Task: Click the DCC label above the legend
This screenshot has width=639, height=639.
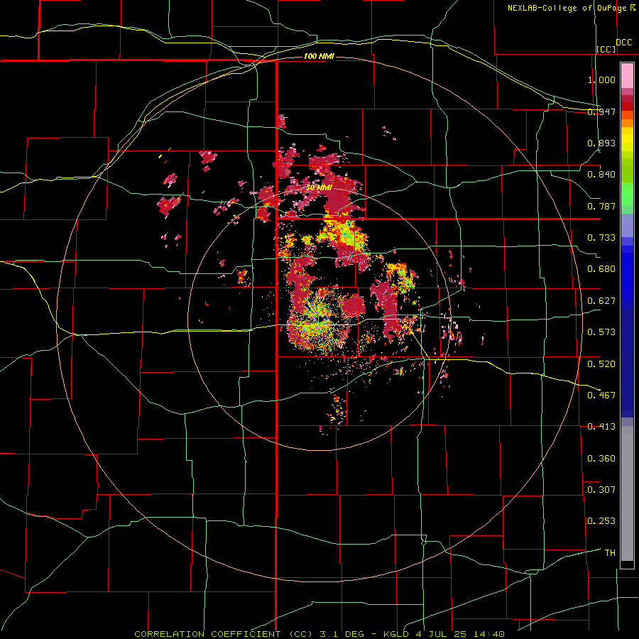Action: [x=623, y=43]
